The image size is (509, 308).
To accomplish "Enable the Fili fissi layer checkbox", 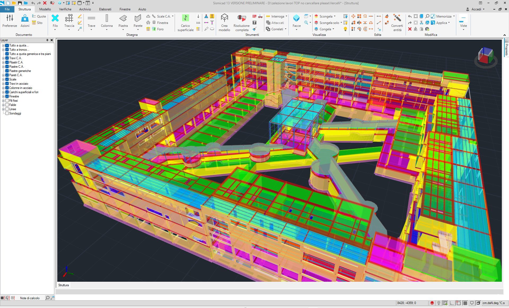I will coord(7,101).
